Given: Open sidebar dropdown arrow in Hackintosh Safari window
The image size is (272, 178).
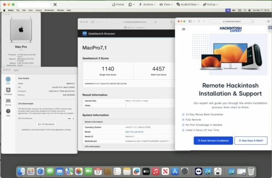Looking at the screenshot, I should click(194, 21).
